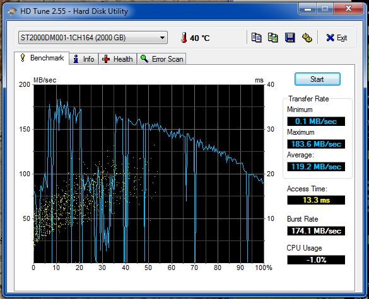Open options via the wrench icon
The width and height of the screenshot is (369, 299).
point(307,38)
